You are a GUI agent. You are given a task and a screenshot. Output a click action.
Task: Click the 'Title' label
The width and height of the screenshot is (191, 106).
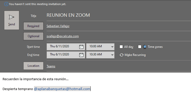33,16
